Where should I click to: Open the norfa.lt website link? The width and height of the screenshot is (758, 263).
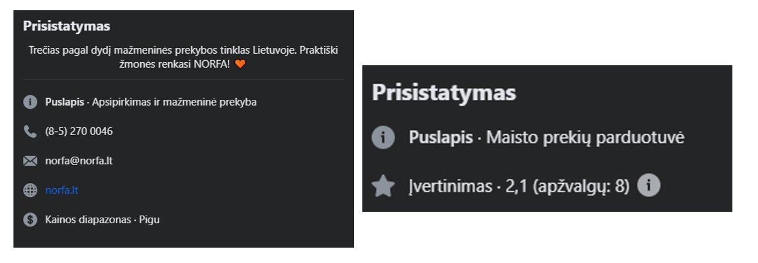coord(61,191)
